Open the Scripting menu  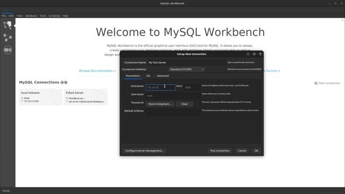click(54, 16)
